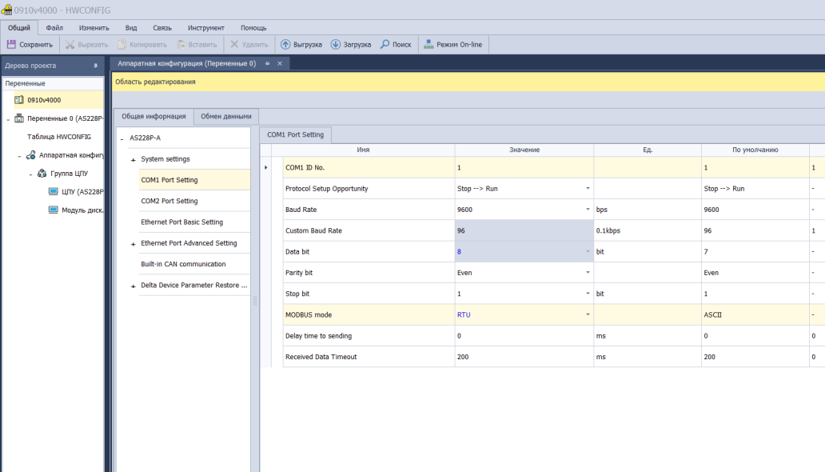Select the Модуль диск. tree node icon
Image resolution: width=825 pixels, height=472 pixels.
pos(54,210)
